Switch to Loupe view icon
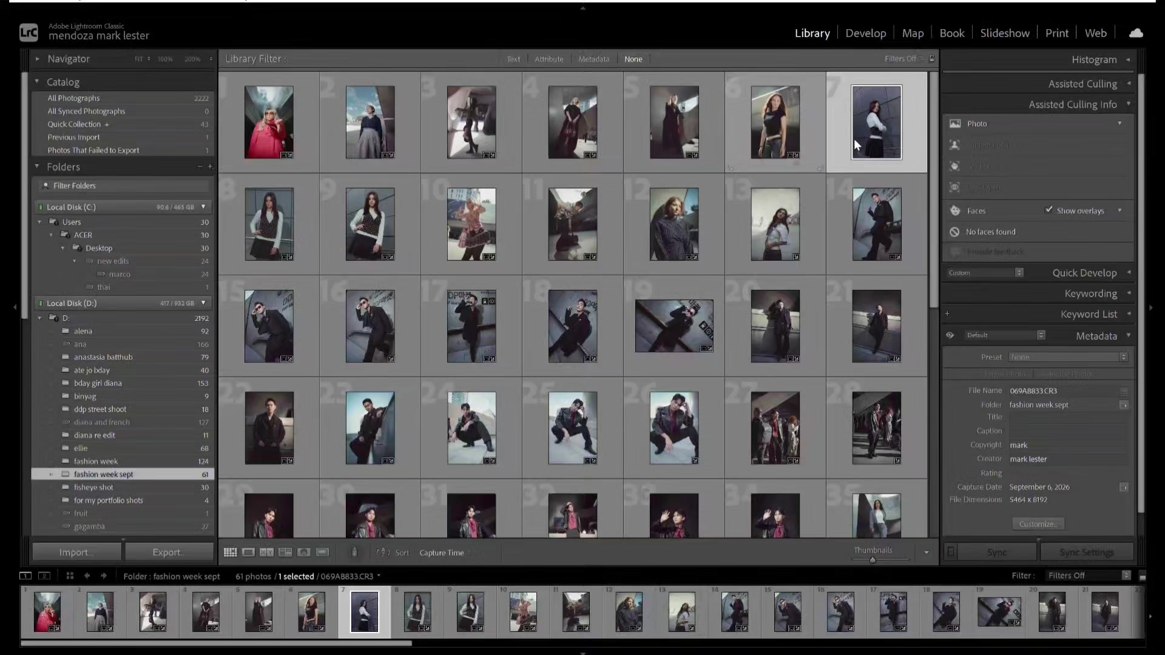 pyautogui.click(x=248, y=553)
